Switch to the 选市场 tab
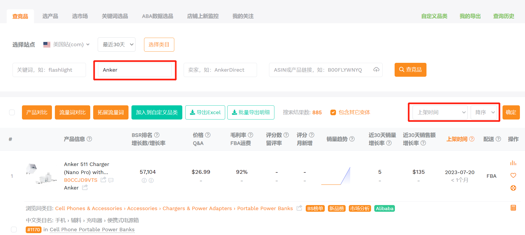This screenshot has width=525, height=235. pos(80,16)
